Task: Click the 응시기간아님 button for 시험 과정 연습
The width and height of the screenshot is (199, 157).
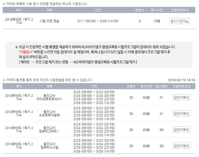Action: tap(179, 21)
